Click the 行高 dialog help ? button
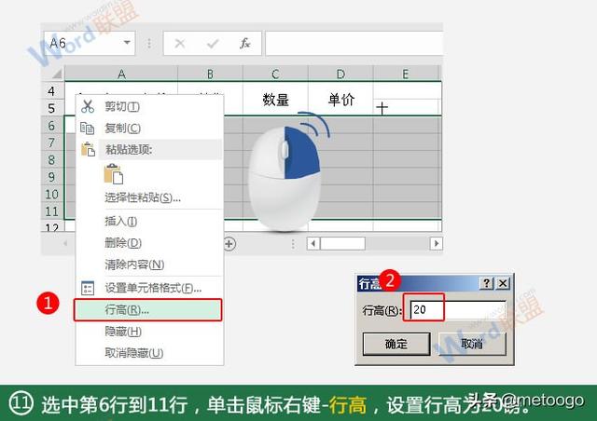The height and width of the screenshot is (421, 597). pos(486,283)
